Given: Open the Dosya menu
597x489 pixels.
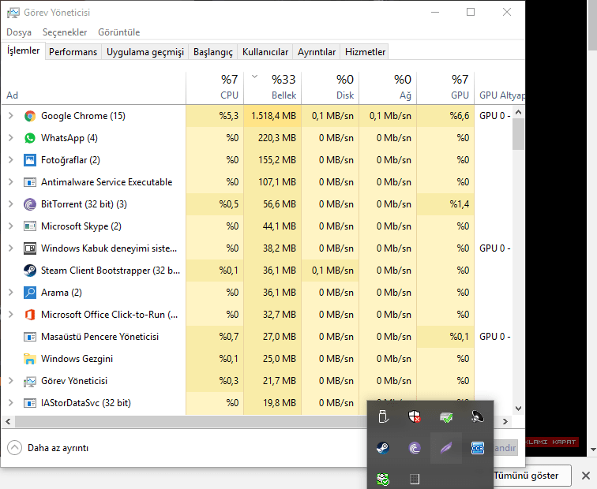Looking at the screenshot, I should click(x=19, y=32).
